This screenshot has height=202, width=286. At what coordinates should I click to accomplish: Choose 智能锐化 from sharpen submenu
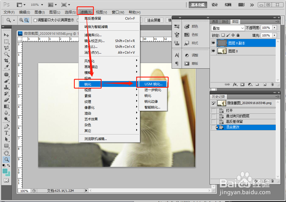coord(153,107)
